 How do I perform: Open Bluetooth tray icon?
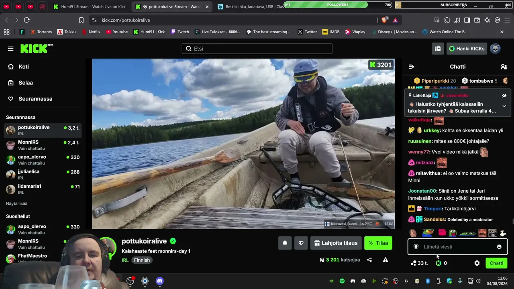[428, 281]
